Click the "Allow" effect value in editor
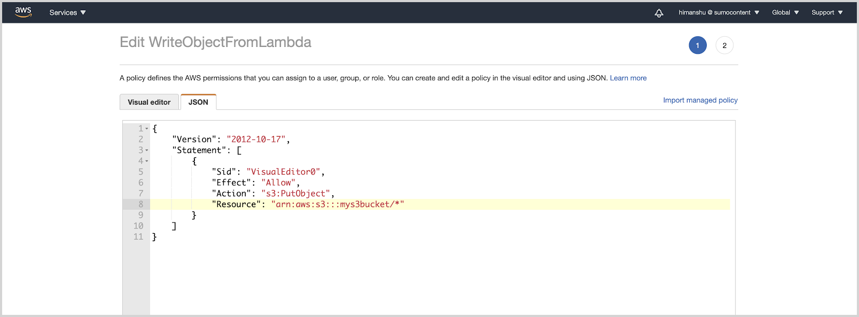 [278, 183]
